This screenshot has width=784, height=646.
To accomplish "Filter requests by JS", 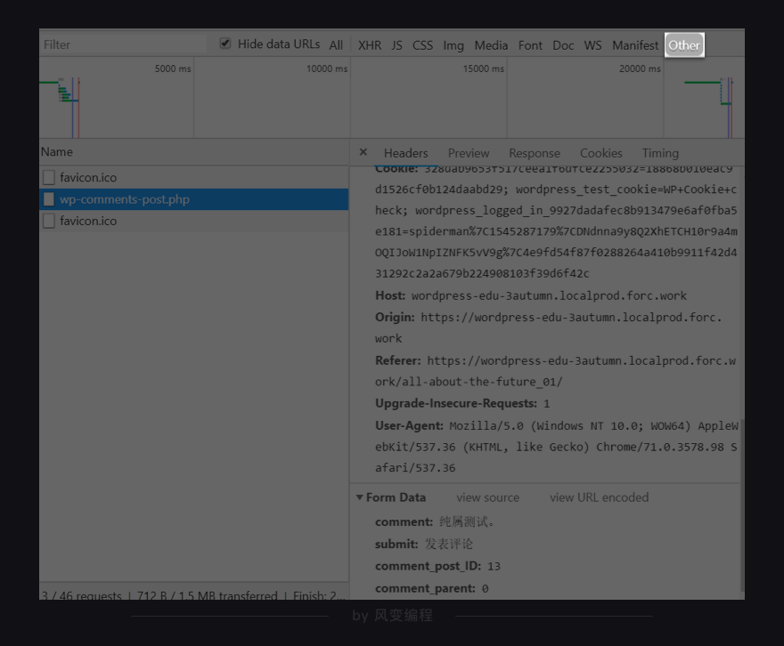I will tap(396, 44).
